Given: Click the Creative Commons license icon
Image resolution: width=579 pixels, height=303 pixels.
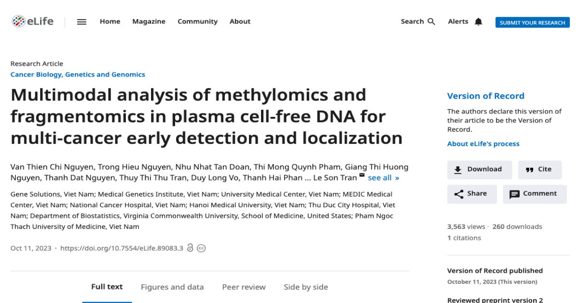Looking at the screenshot, I should (x=201, y=248).
